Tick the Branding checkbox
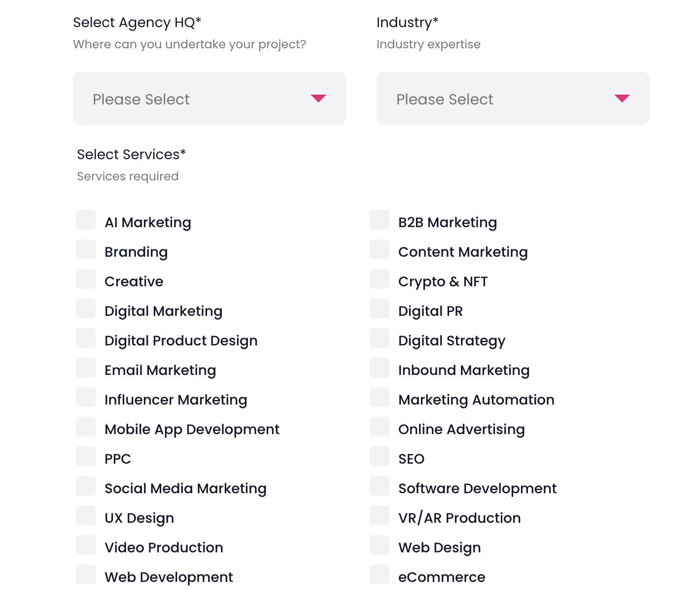Screen dimensions: 700x609 point(86,249)
